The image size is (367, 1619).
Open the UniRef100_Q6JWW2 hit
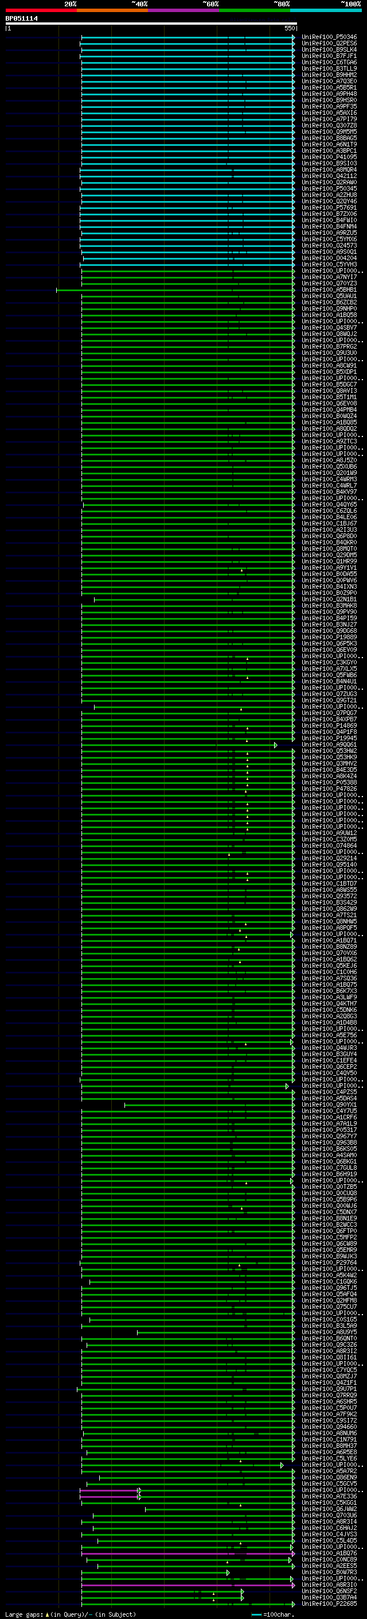[329, 1509]
